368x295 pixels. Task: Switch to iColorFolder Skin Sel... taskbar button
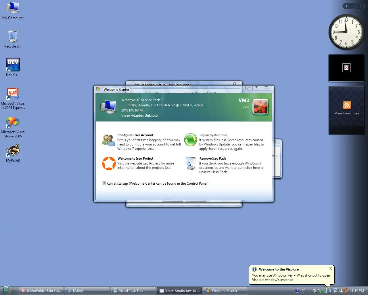[41, 291]
